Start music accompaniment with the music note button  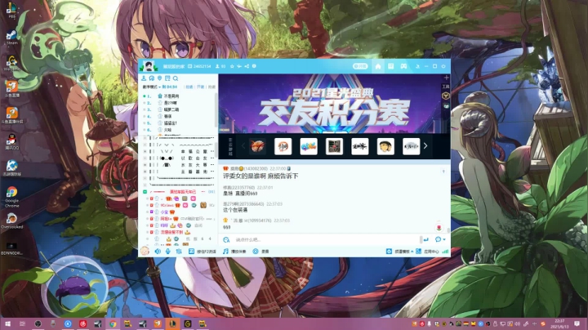(234, 252)
